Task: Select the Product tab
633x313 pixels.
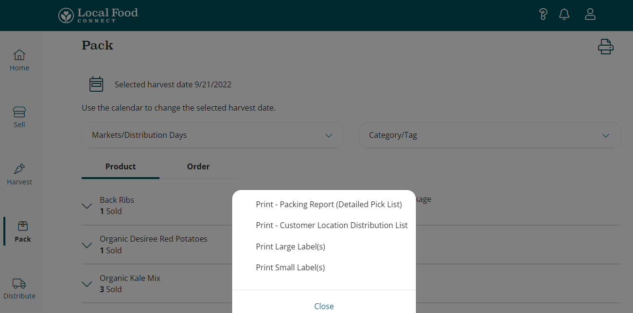Action: [121, 166]
